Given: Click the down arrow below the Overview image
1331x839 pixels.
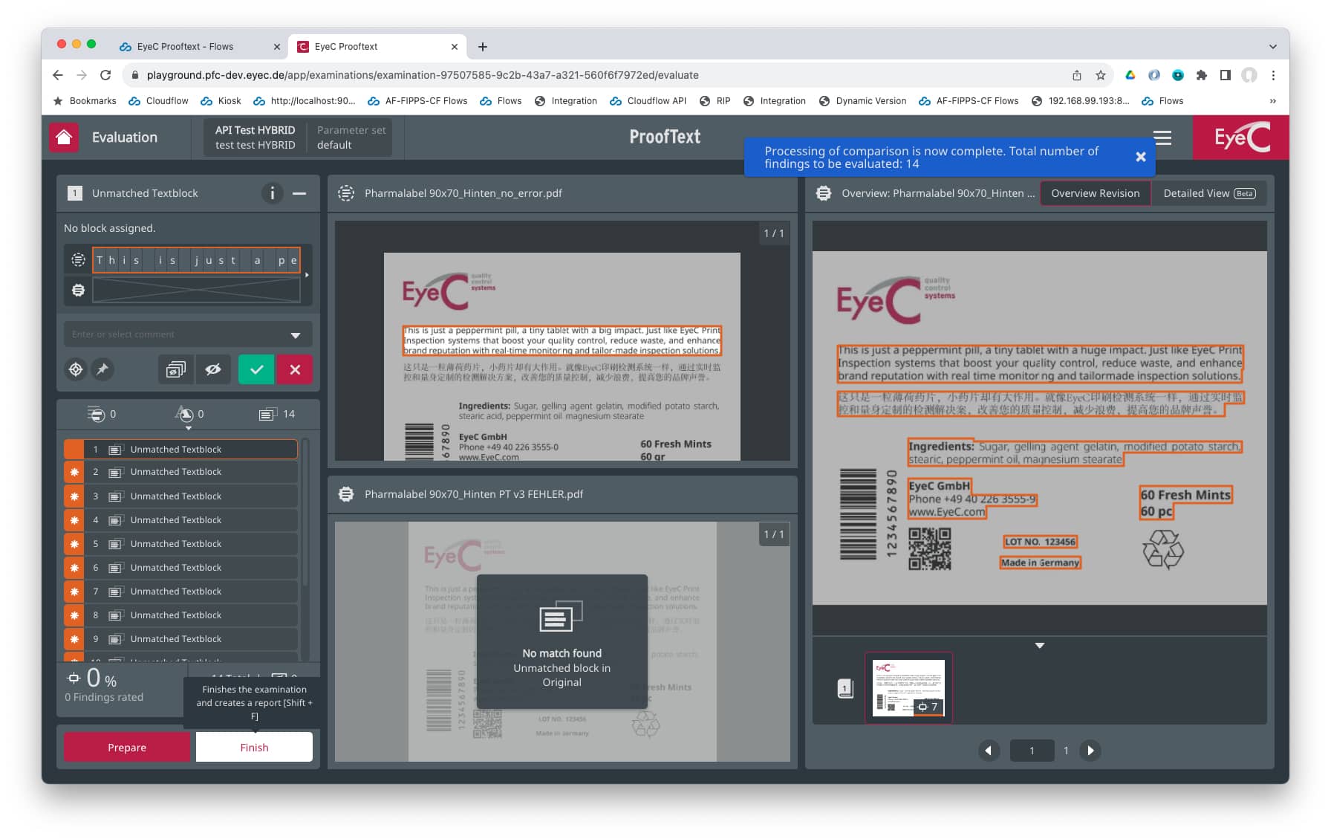Looking at the screenshot, I should point(1040,645).
